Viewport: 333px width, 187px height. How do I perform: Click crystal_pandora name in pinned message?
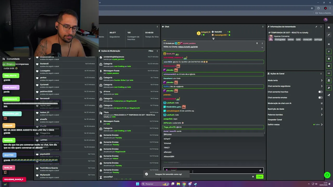click(x=189, y=43)
